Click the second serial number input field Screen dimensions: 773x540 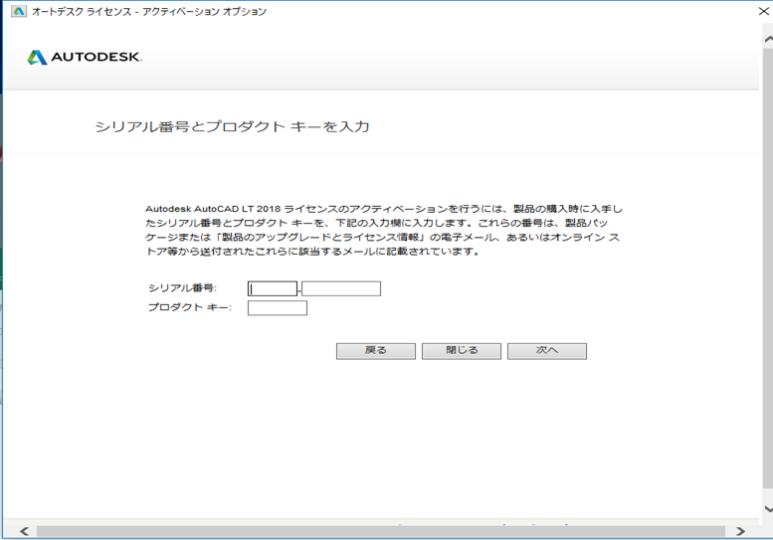[x=341, y=288]
